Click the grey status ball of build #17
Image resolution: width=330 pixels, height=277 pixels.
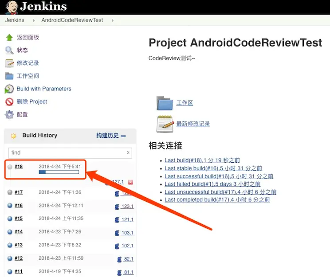click(x=10, y=192)
